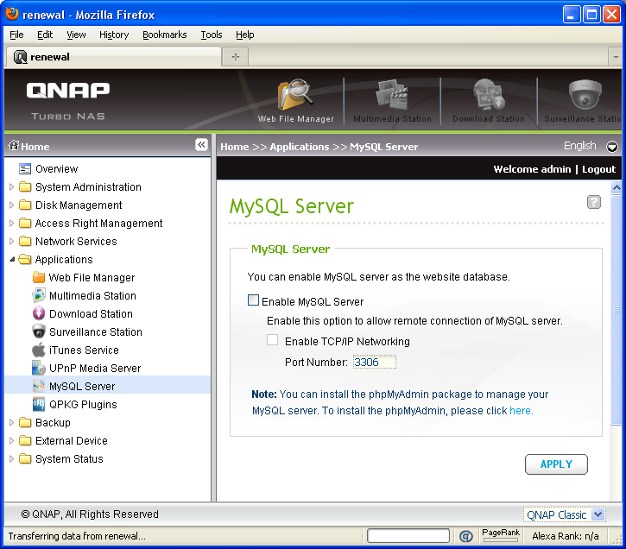Click the System Administration folder icon
The width and height of the screenshot is (626, 549).
[25, 186]
